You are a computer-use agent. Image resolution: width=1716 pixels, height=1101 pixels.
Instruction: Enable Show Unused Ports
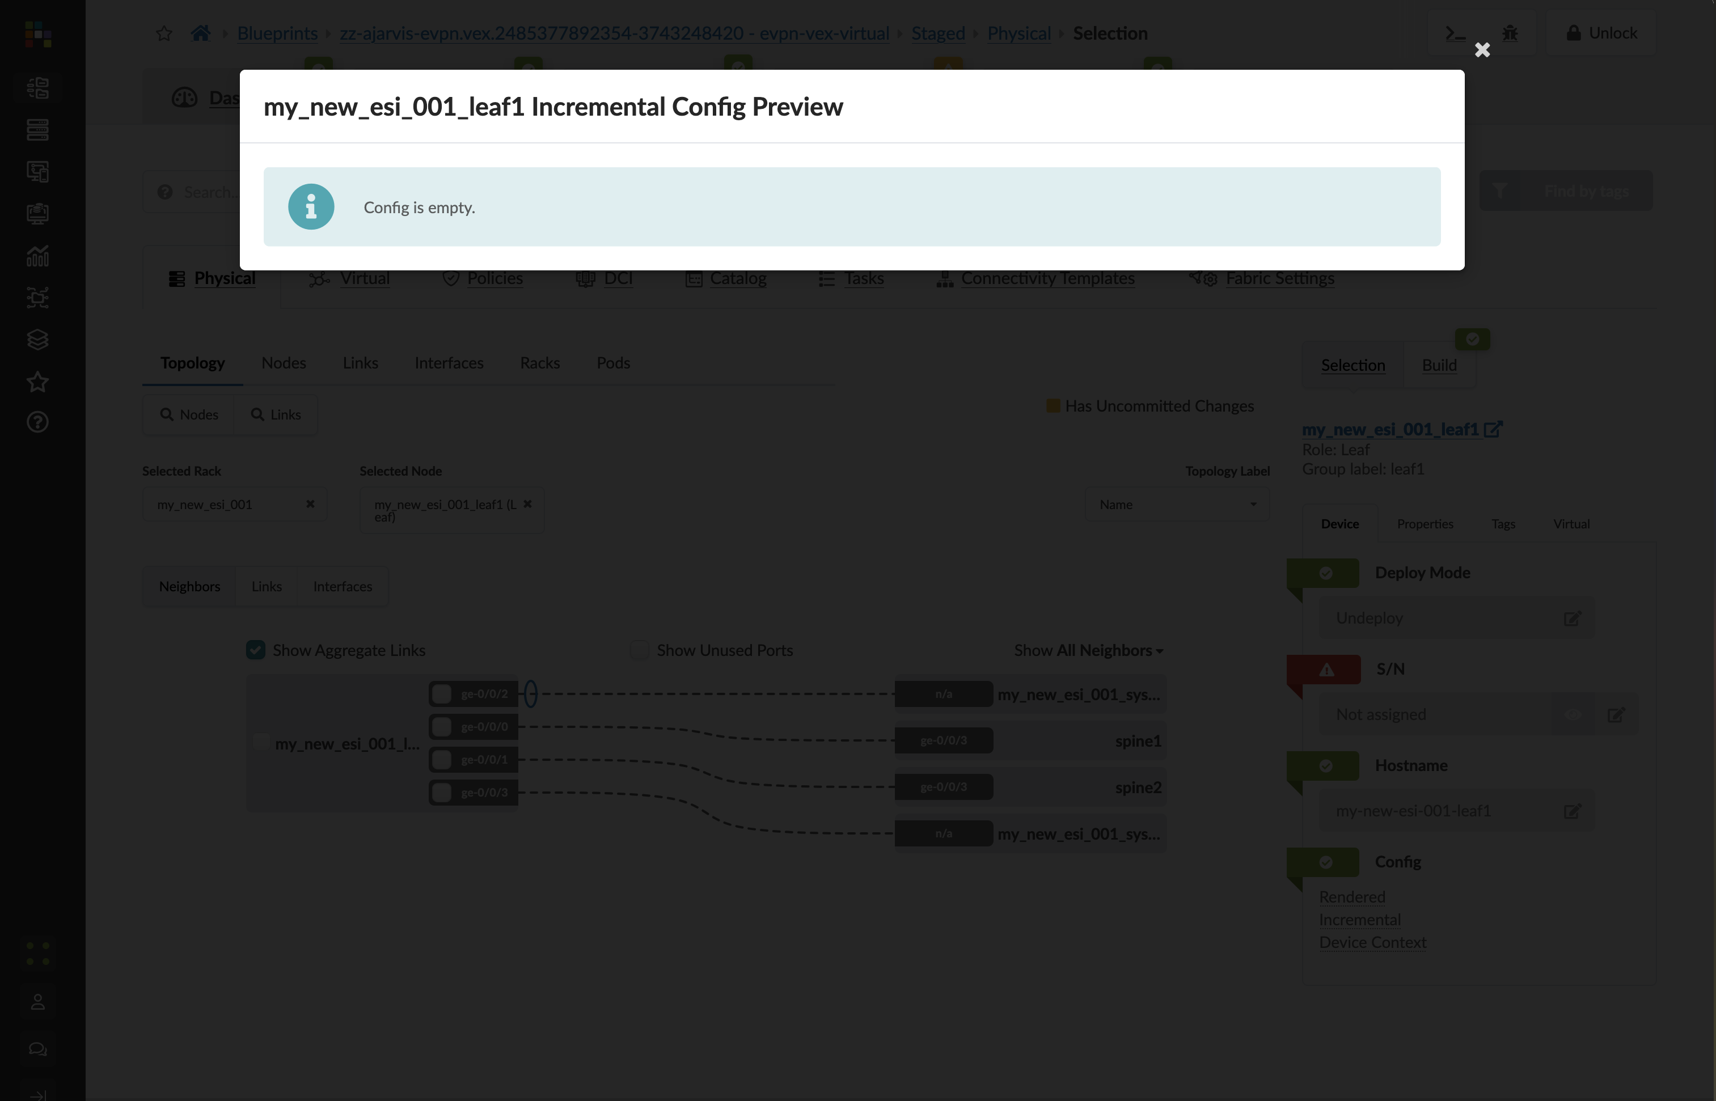[639, 649]
